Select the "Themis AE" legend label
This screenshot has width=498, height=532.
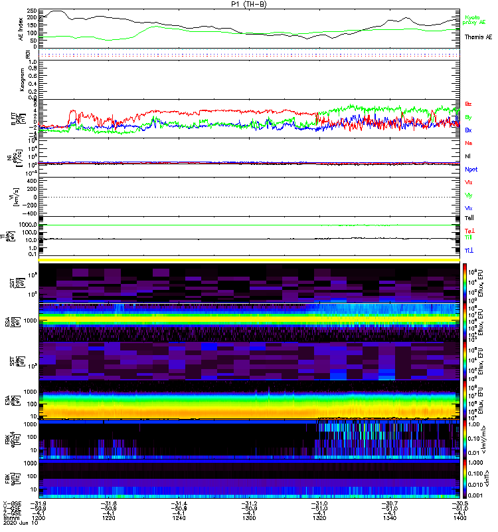point(478,37)
